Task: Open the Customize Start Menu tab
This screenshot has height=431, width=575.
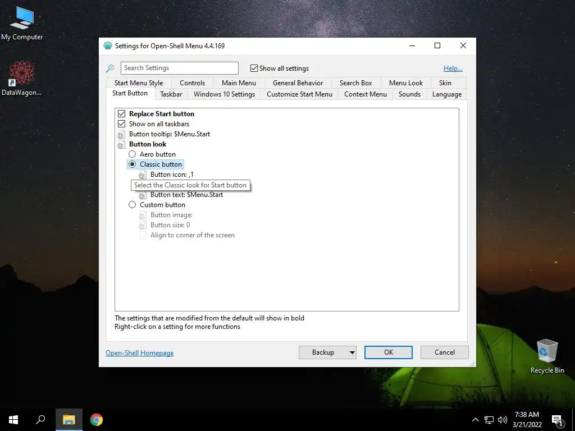Action: point(300,94)
